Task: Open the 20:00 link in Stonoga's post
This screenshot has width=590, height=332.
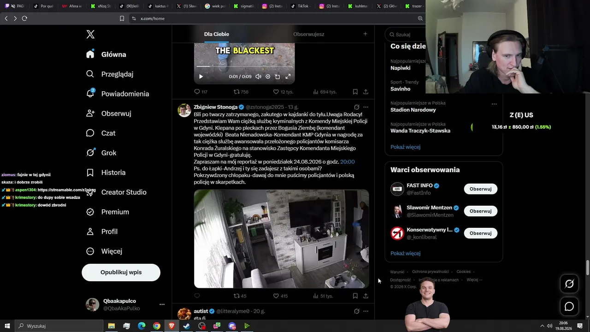Action: pos(348,162)
